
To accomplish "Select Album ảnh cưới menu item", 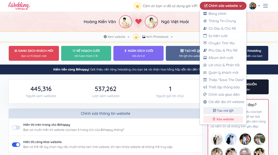I will (x=220, y=58).
